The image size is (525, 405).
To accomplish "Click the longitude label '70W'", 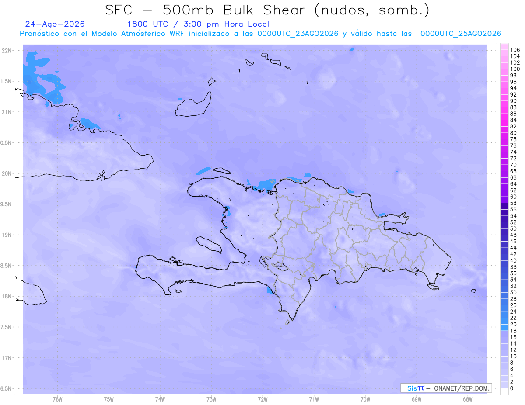I will click(x=365, y=399).
